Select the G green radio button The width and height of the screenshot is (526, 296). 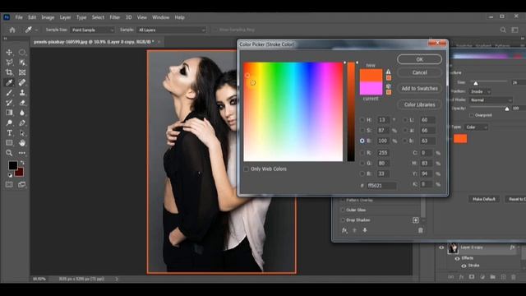(362, 164)
